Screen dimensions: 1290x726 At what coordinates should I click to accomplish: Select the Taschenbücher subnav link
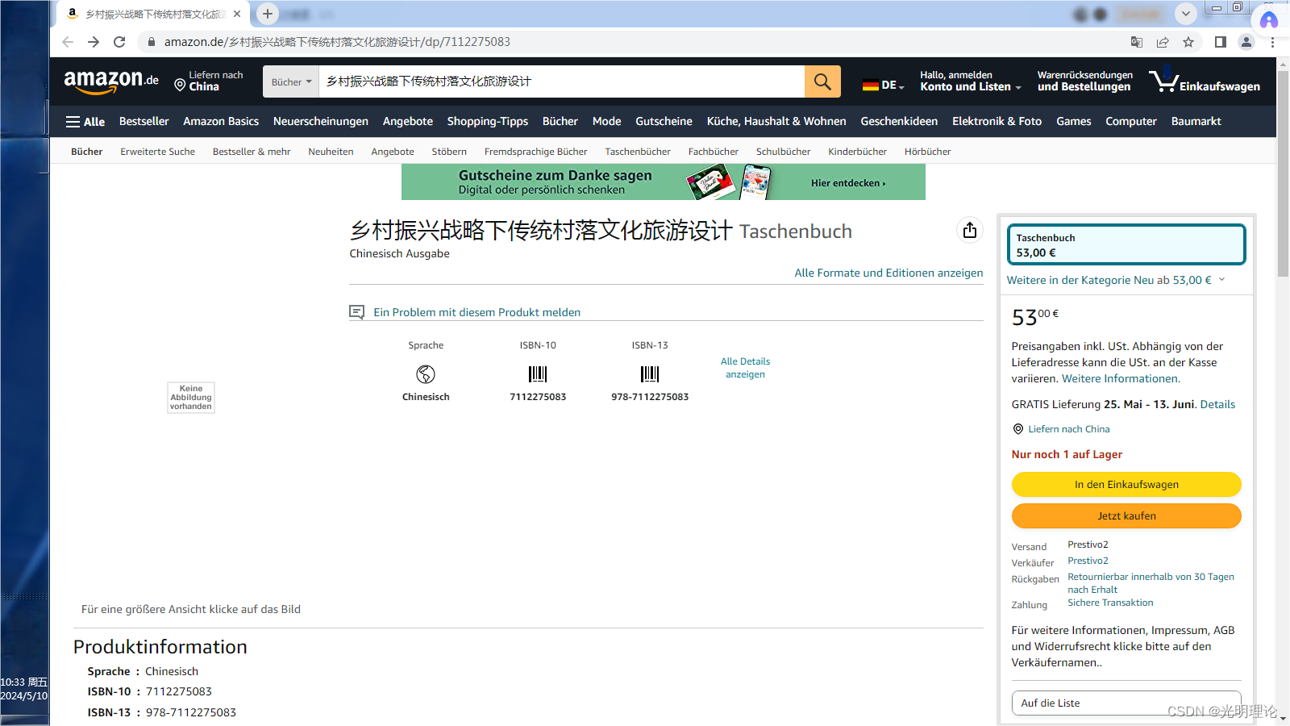click(x=638, y=152)
